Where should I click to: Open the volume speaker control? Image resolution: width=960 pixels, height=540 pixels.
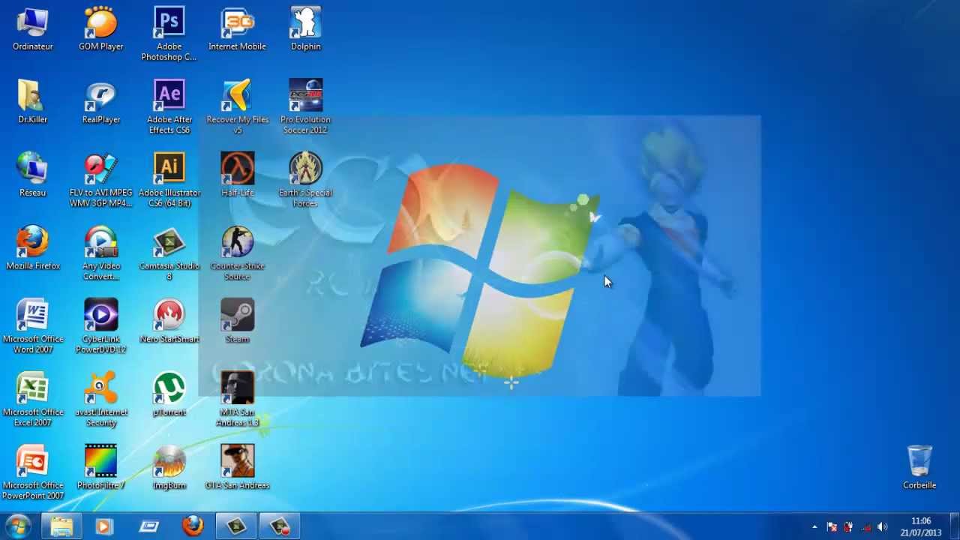click(882, 527)
